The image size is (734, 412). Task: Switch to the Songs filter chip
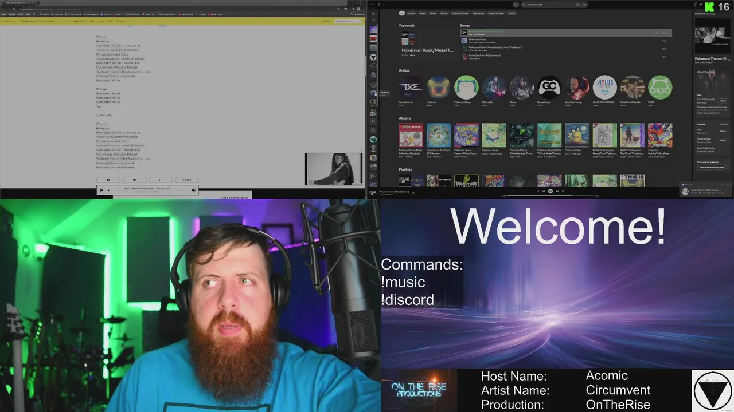[x=423, y=13]
